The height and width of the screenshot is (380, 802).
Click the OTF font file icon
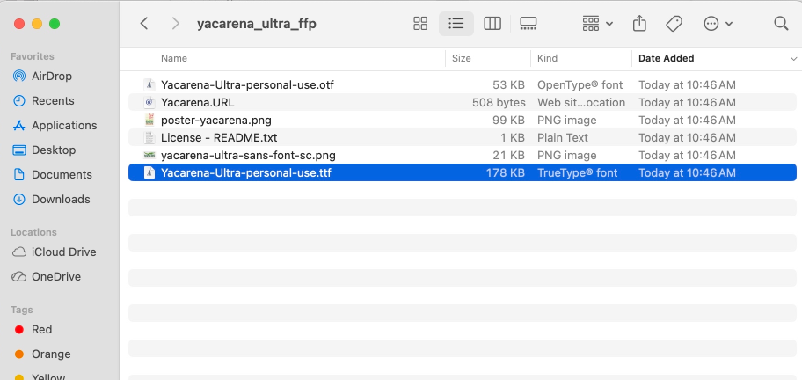(x=149, y=85)
